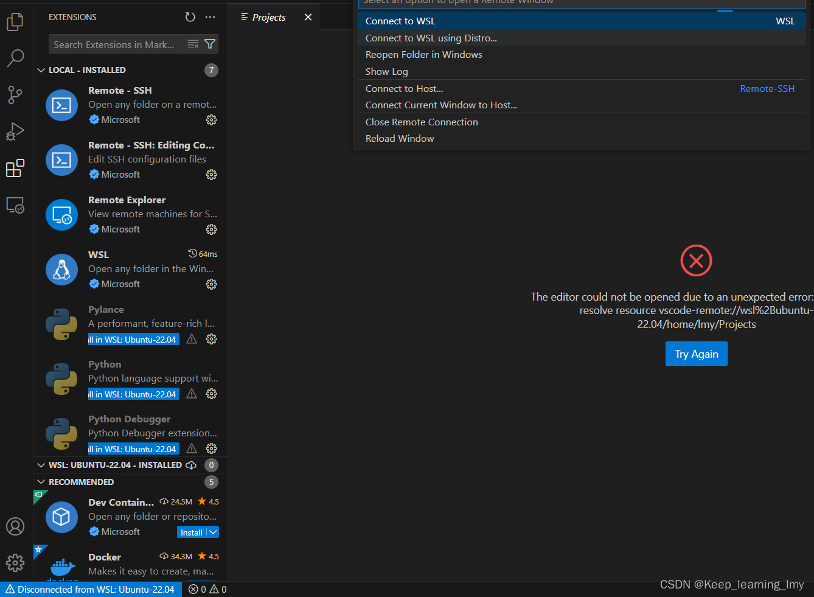The width and height of the screenshot is (814, 597).
Task: Open the Pylance extension entry
Action: [131, 324]
